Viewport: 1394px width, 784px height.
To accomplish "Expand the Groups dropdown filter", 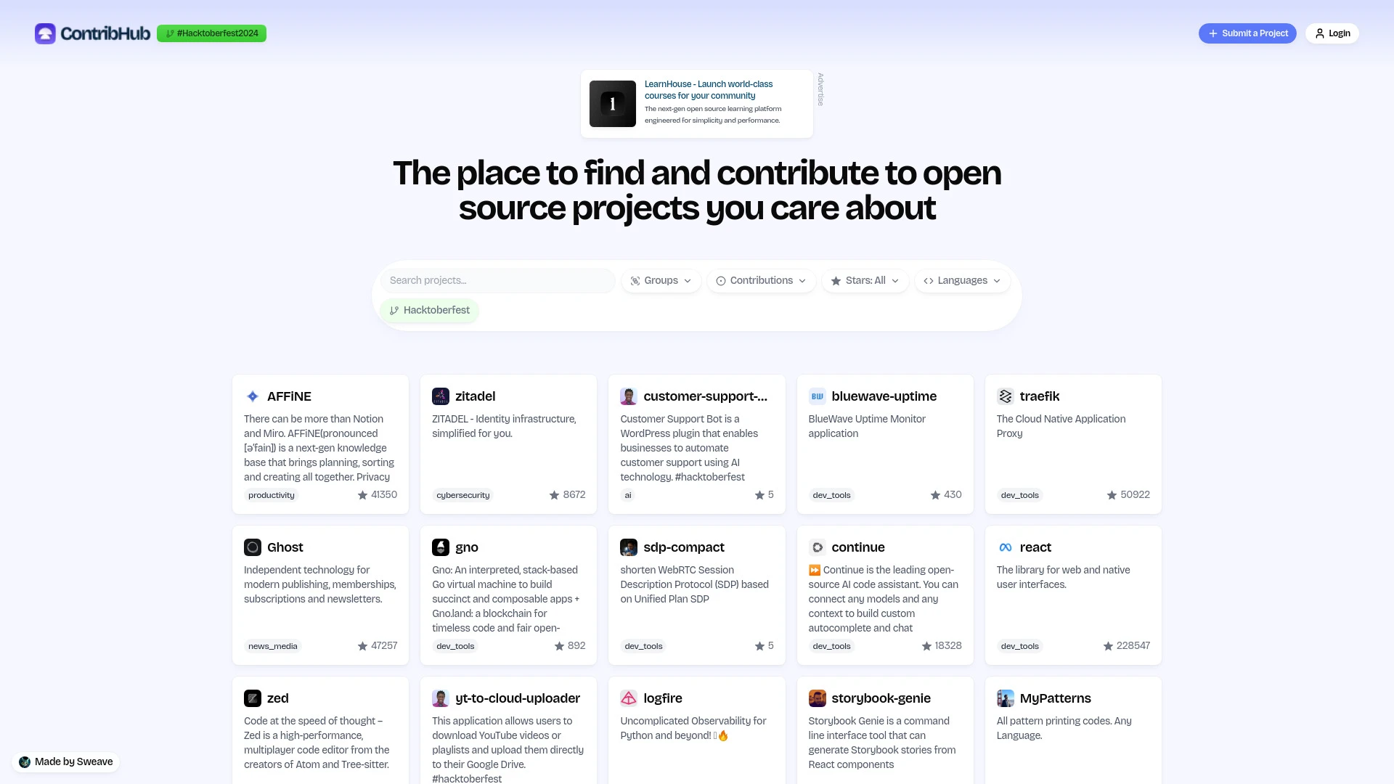I will tap(661, 280).
